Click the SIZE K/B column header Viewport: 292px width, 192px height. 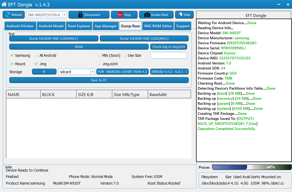94,94
